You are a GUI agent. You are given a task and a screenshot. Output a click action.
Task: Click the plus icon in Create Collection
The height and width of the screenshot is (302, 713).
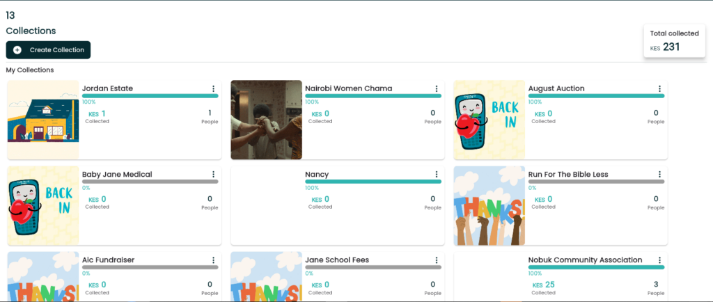point(17,50)
